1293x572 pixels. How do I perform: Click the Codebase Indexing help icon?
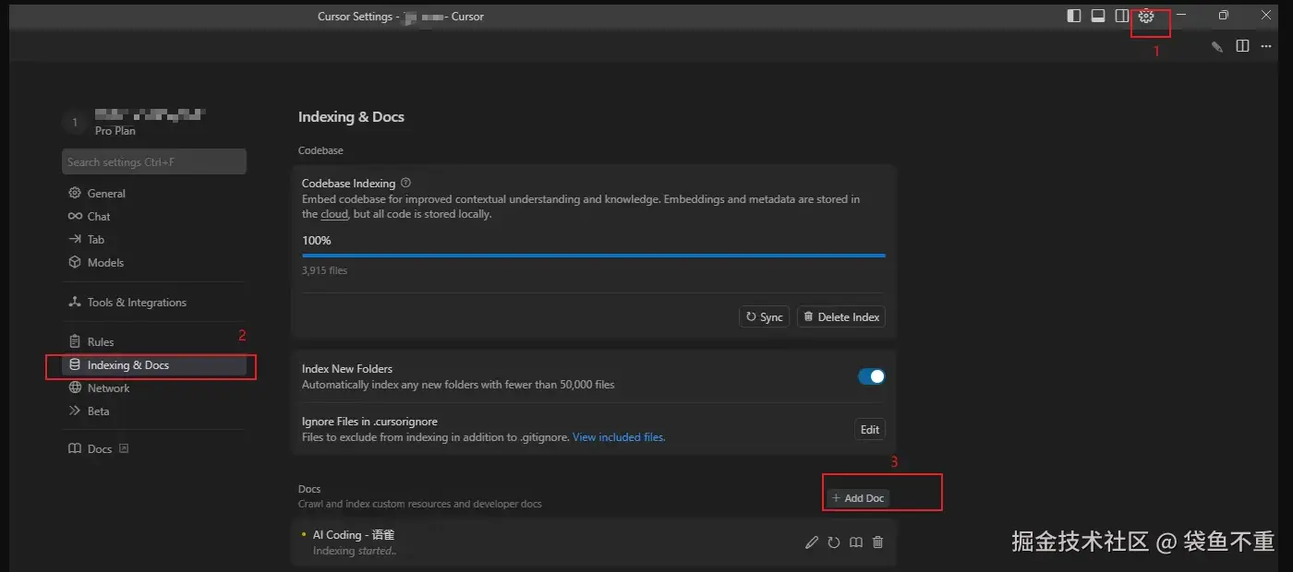pos(406,183)
